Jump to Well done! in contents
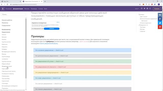This screenshot has height=91, width=163. point(144,21)
